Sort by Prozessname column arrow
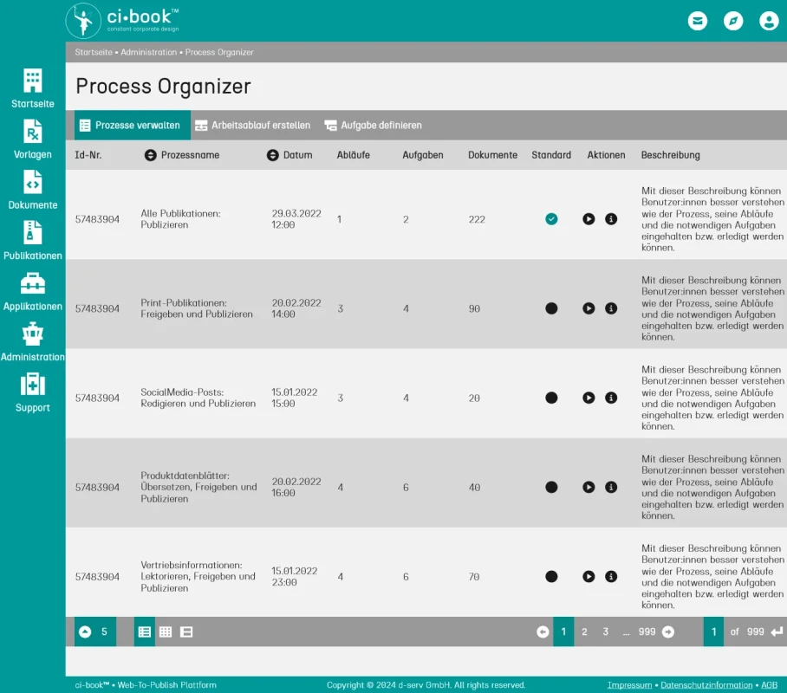The height and width of the screenshot is (693, 787). click(150, 155)
